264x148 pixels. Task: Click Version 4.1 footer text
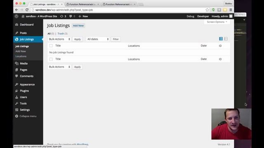(x=224, y=144)
